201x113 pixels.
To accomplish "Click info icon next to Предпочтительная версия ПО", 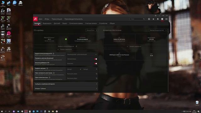I will point(53,54).
